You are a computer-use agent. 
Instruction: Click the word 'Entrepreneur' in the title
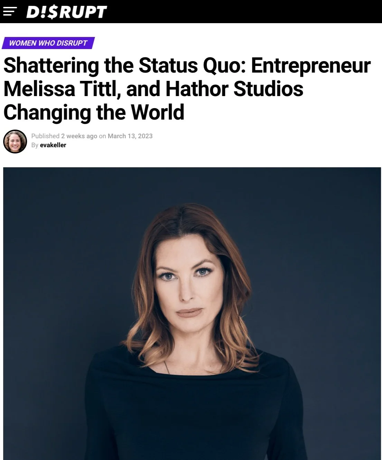[311, 65]
